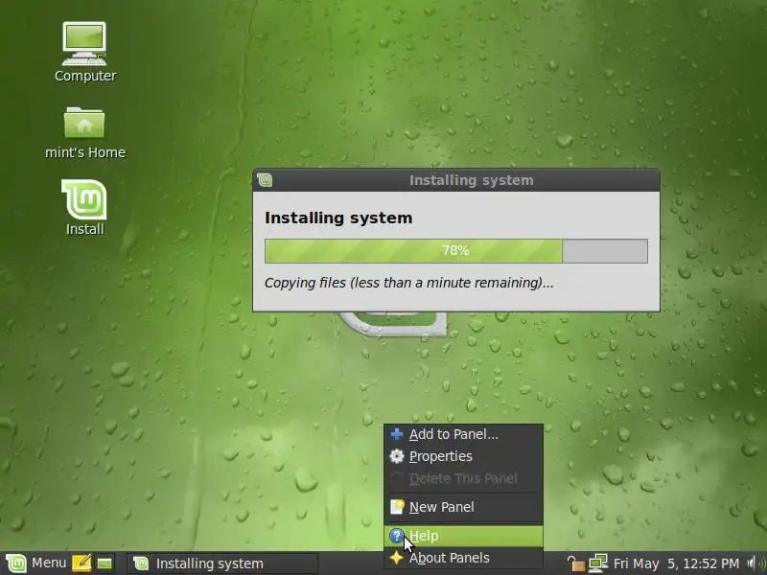This screenshot has width=767, height=575.
Task: Choose Add to Panel... from context menu
Action: (463, 434)
